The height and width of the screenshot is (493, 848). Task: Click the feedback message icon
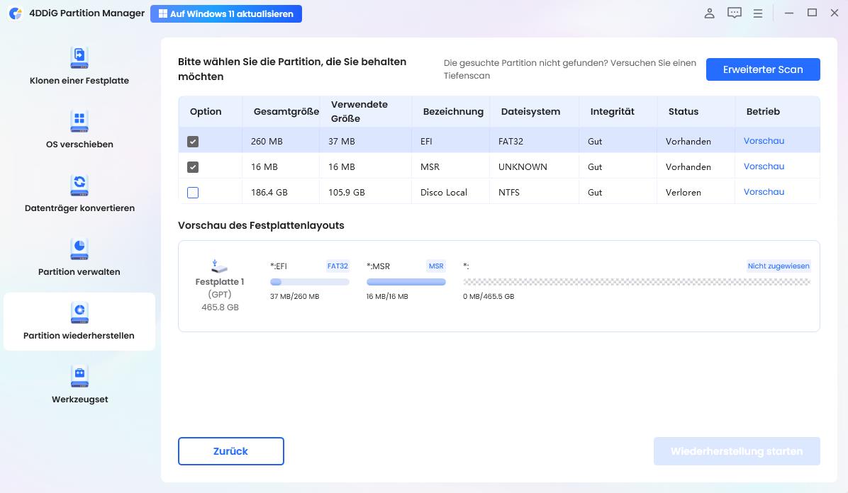(734, 13)
